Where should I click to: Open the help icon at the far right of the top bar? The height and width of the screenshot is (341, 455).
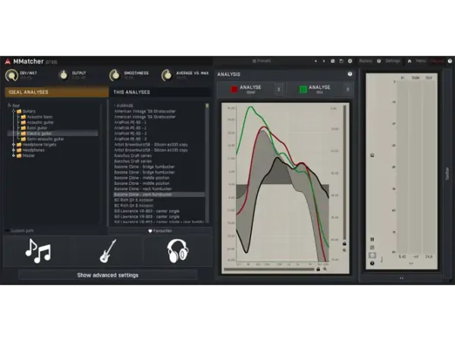point(450,61)
